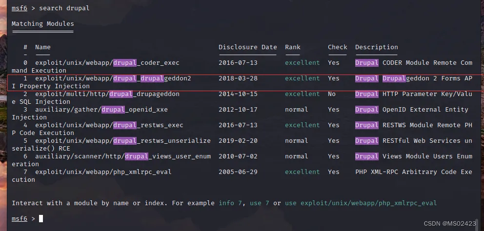Click 'OpenID External Entity' description text
Screen dimensions: 484x231
(425, 110)
